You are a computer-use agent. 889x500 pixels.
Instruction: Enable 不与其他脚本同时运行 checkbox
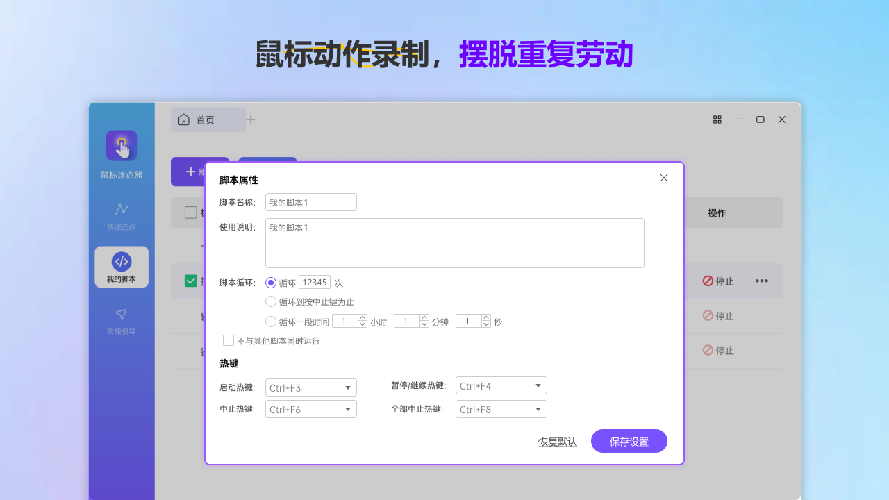[229, 340]
